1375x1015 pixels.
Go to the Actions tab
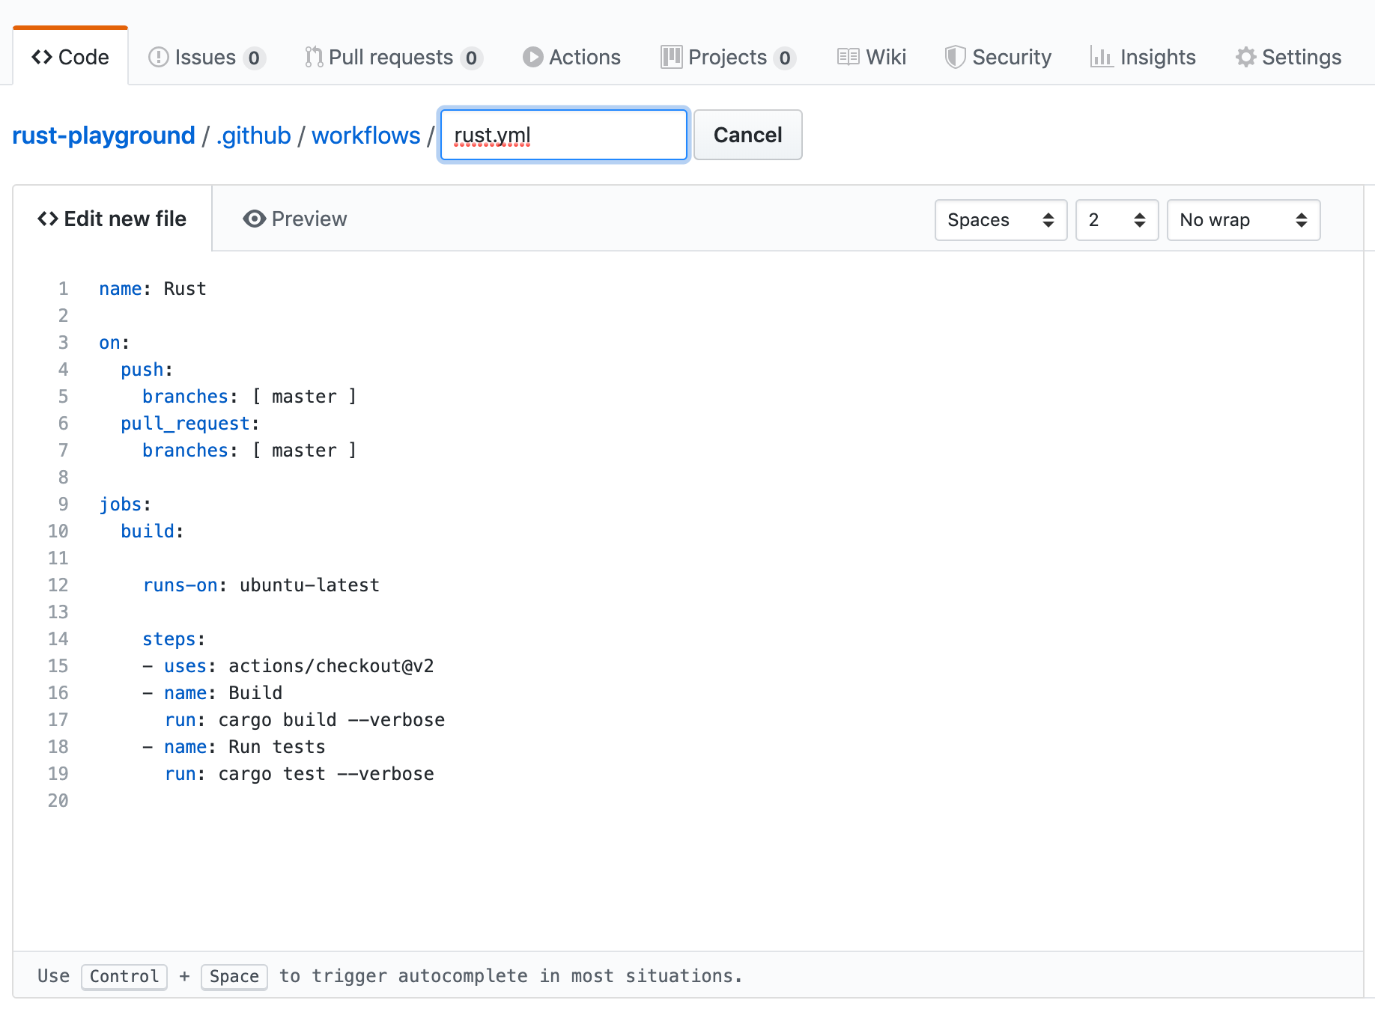[571, 57]
